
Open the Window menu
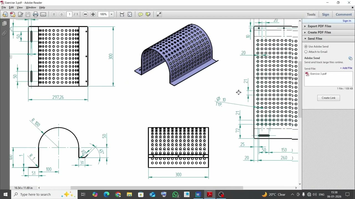point(31,7)
